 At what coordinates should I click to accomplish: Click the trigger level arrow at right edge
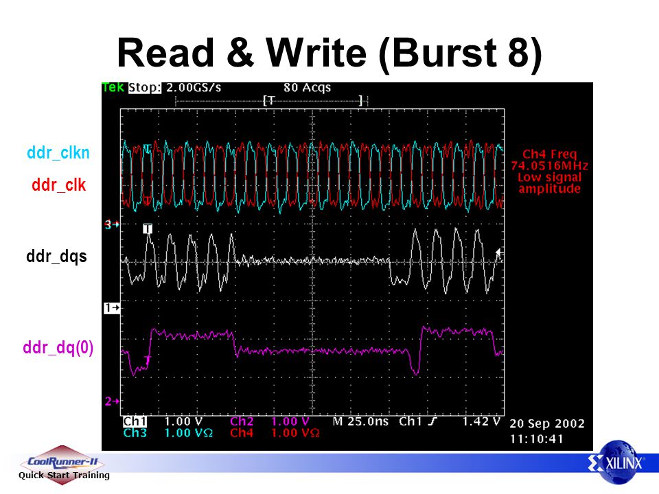coord(499,253)
